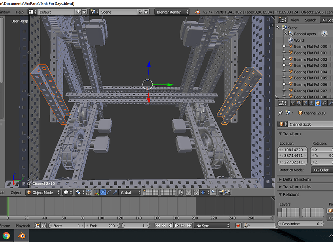This screenshot has width=333, height=242.
Task: Open the World properties tab (globe icon)
Action: click(x=311, y=103)
